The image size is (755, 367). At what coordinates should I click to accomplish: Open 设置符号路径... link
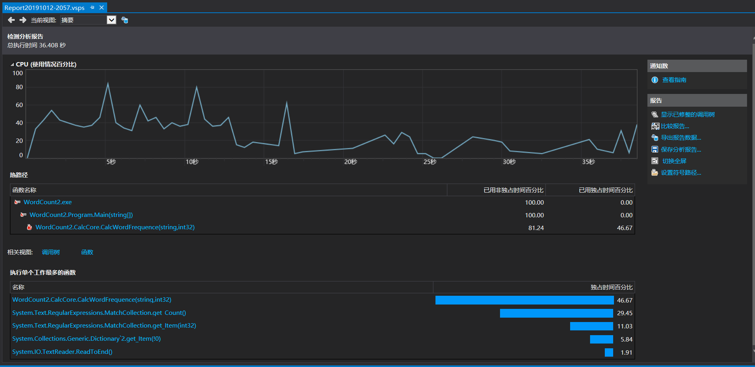681,173
